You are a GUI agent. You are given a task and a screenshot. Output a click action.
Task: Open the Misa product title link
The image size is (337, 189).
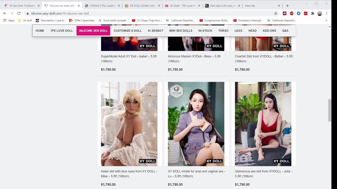[129, 174]
